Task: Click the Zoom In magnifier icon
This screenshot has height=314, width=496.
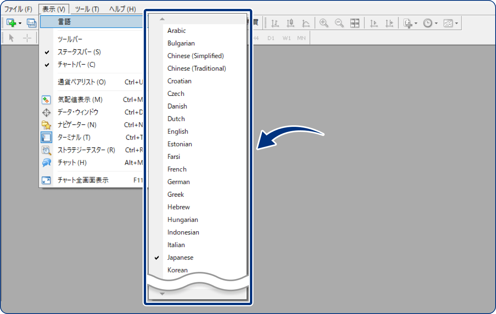Action: coord(324,23)
